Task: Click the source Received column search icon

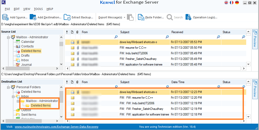Action: [218, 37]
